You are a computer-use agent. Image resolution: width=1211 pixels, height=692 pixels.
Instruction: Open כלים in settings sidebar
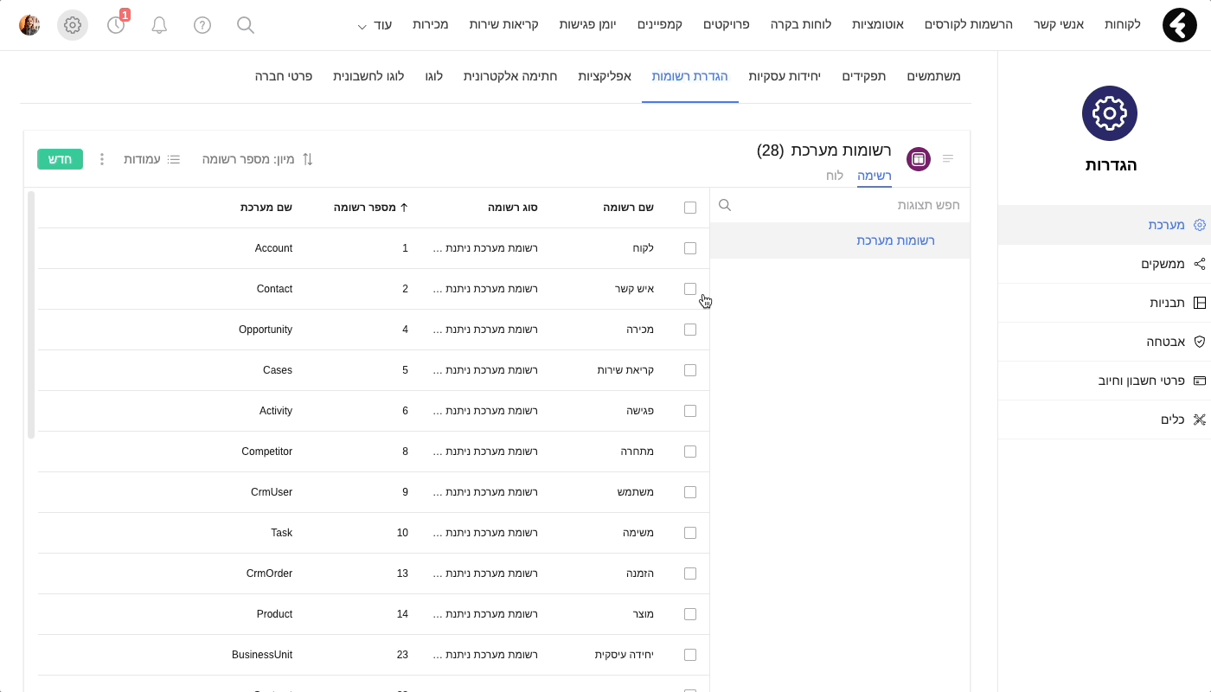click(1105, 420)
